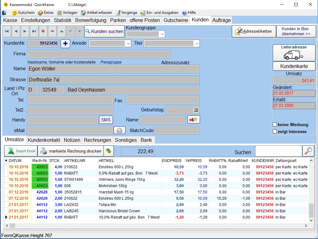Click into the Firma input field
This screenshot has height=239, width=318.
pyautogui.click(x=99, y=54)
